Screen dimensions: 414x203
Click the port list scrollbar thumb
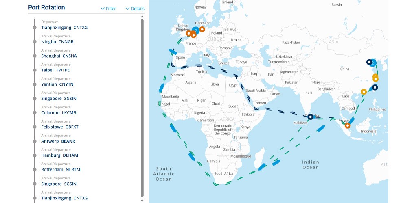point(142,108)
